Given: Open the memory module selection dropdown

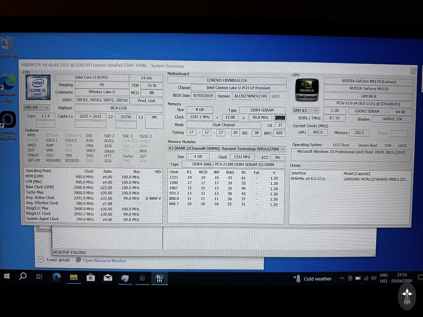Looking at the screenshot, I should coord(226,149).
